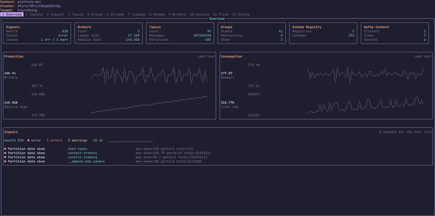Click the Replica disk growth chart
435x216 pixels.
(x=149, y=104)
